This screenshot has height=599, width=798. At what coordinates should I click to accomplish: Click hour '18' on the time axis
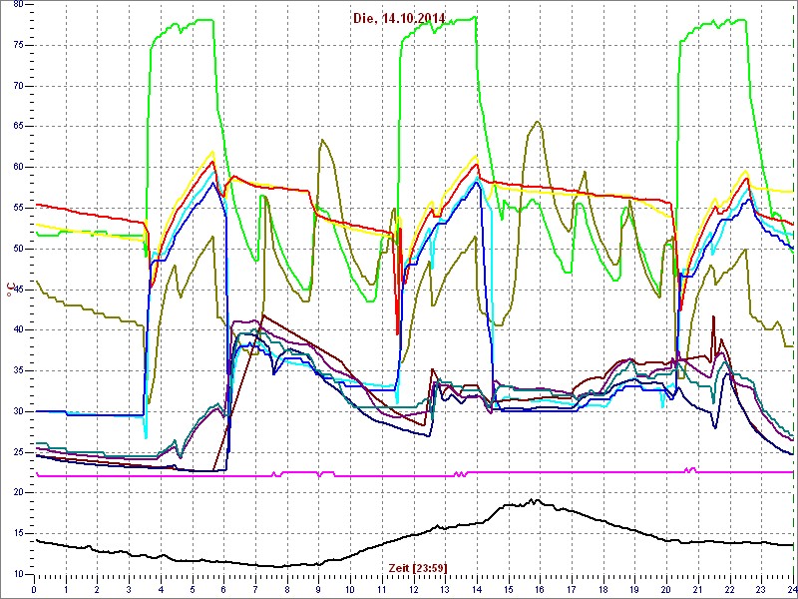pos(603,590)
